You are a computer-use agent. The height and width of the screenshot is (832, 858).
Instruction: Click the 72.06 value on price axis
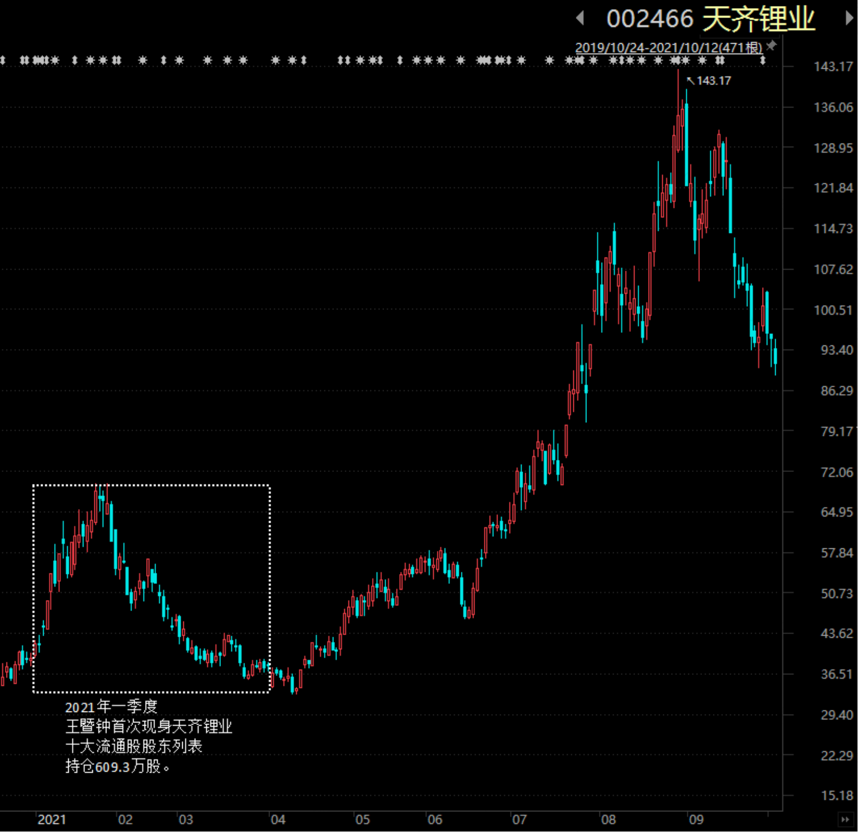click(836, 472)
